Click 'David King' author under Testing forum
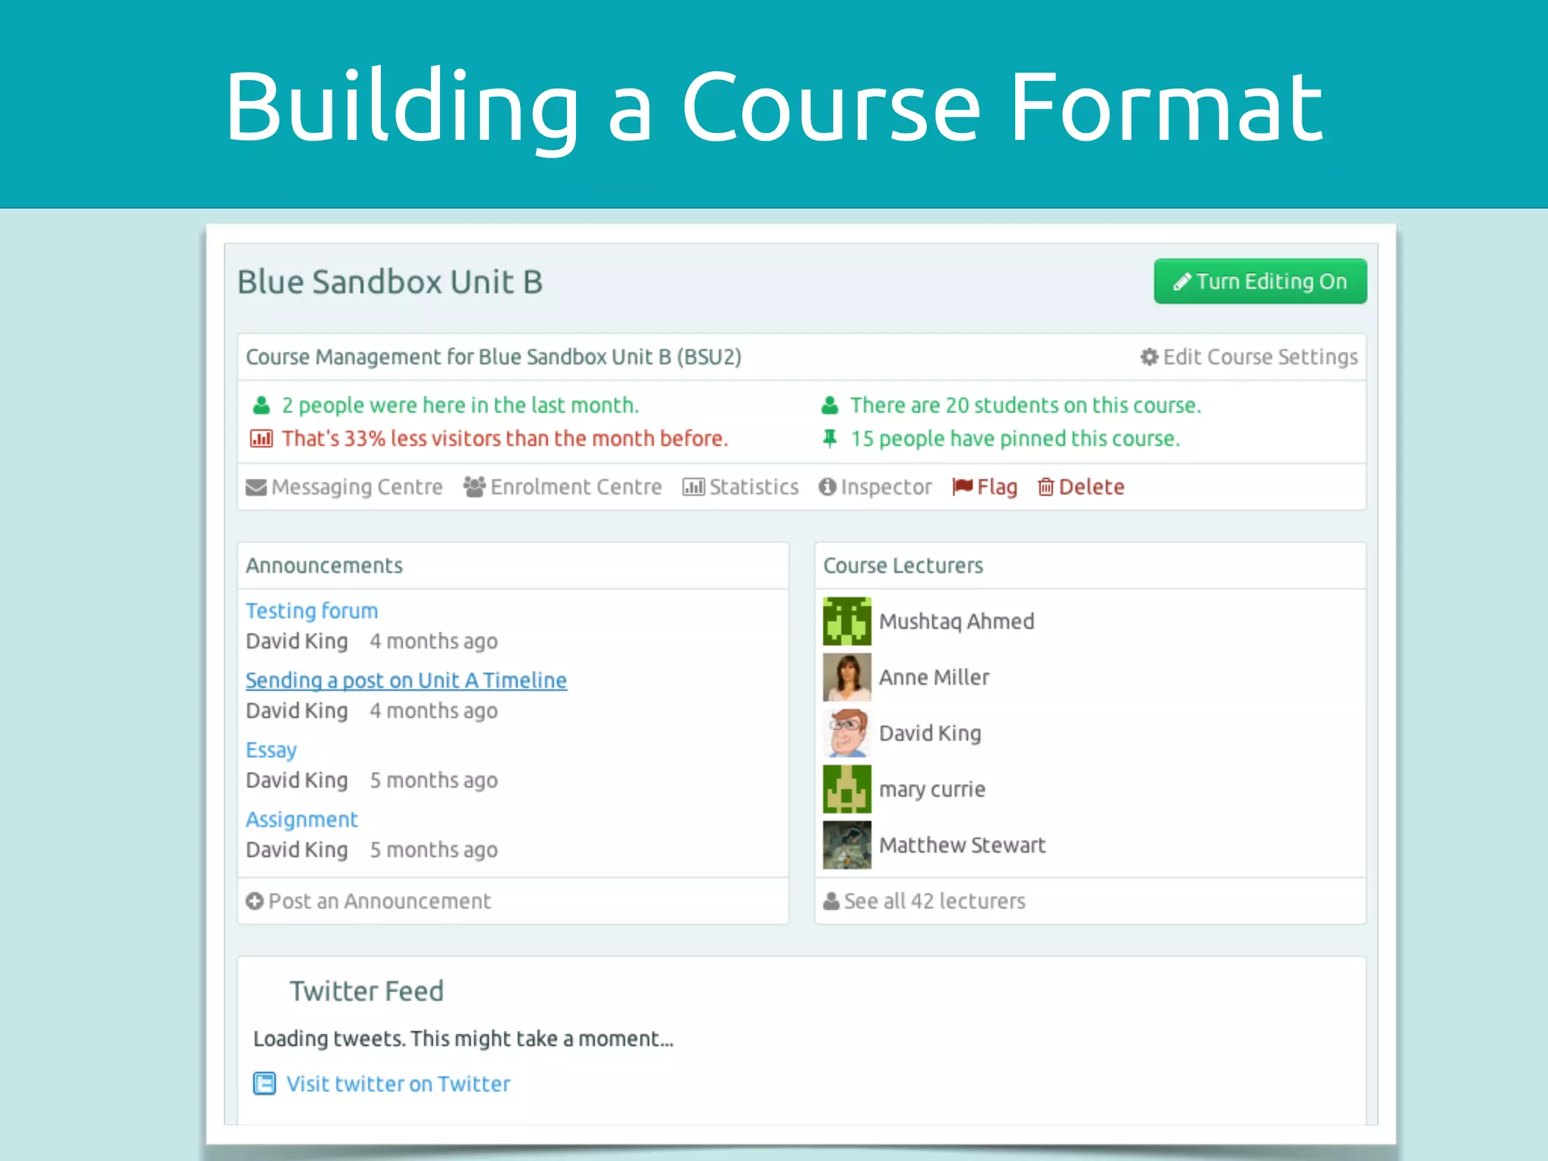Screen dimensions: 1548x1161 point(297,641)
